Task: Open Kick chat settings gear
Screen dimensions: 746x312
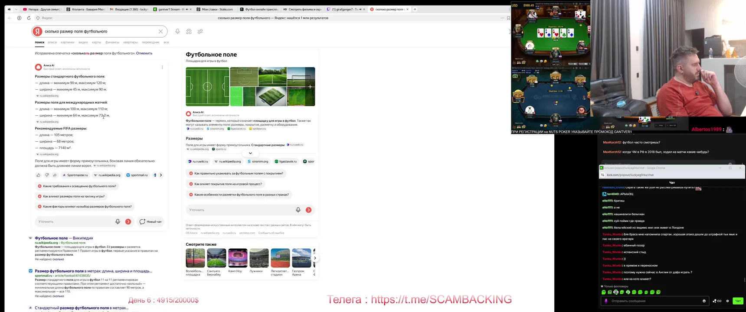Action: click(x=728, y=301)
